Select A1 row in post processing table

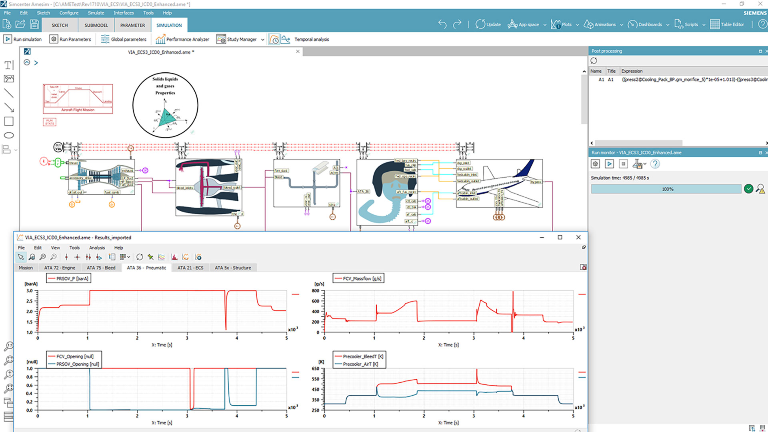click(678, 80)
